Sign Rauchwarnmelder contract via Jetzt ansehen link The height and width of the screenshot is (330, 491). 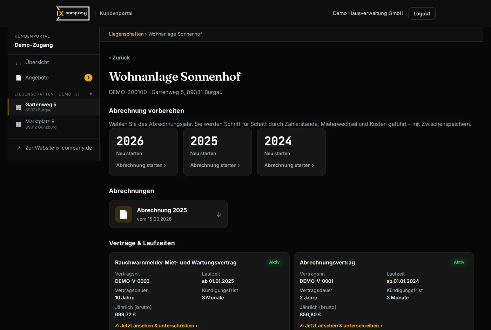point(156,326)
